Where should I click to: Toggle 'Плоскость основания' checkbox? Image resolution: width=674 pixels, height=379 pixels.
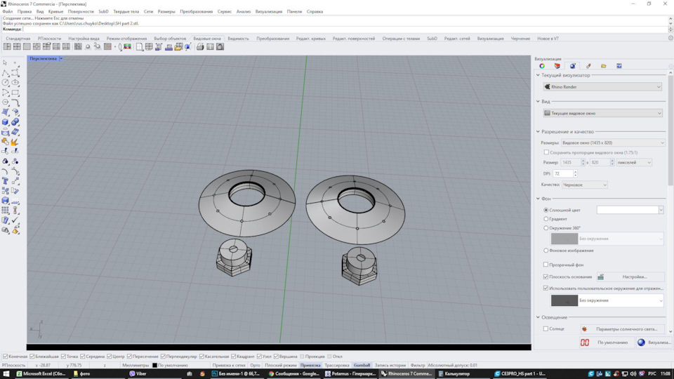point(546,277)
